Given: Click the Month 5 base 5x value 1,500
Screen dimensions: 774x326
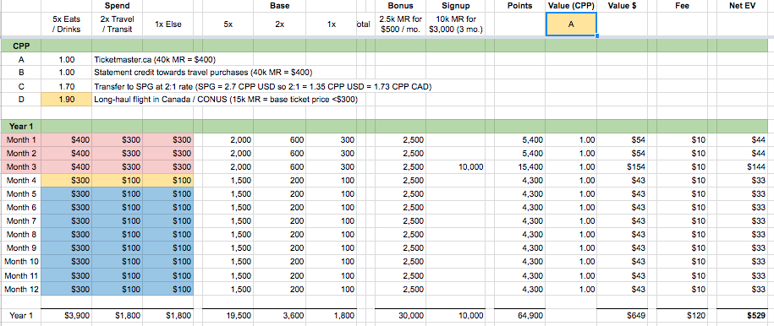Looking at the screenshot, I should (x=228, y=193).
